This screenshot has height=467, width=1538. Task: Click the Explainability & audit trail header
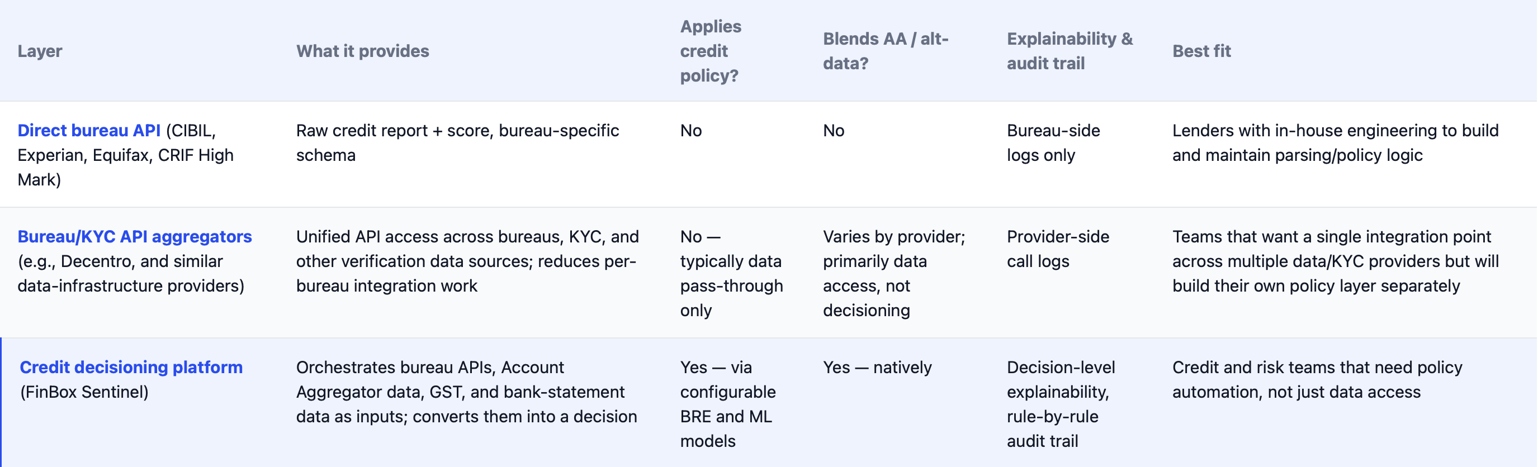pyautogui.click(x=1069, y=51)
